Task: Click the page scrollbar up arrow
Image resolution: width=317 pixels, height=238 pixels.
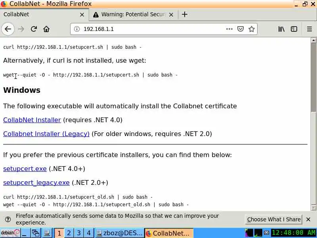Action: click(x=313, y=40)
